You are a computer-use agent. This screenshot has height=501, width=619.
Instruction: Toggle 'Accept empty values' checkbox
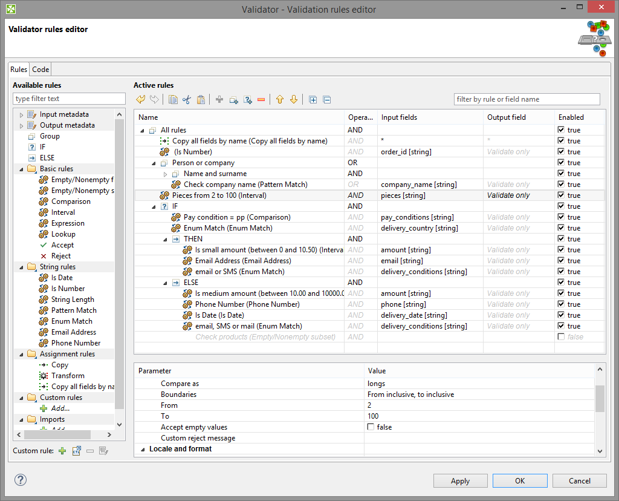tap(371, 427)
